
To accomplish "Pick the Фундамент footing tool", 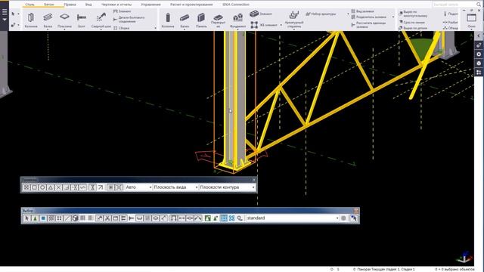I will [x=237, y=20].
